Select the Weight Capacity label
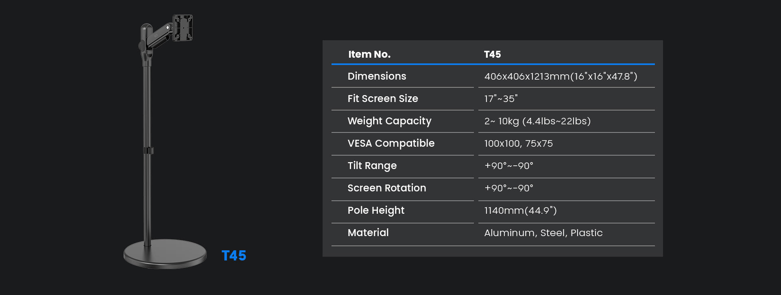The image size is (781, 295). pyautogui.click(x=389, y=121)
